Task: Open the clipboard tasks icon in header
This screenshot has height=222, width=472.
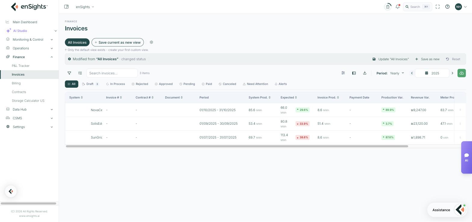Action: click(388, 7)
